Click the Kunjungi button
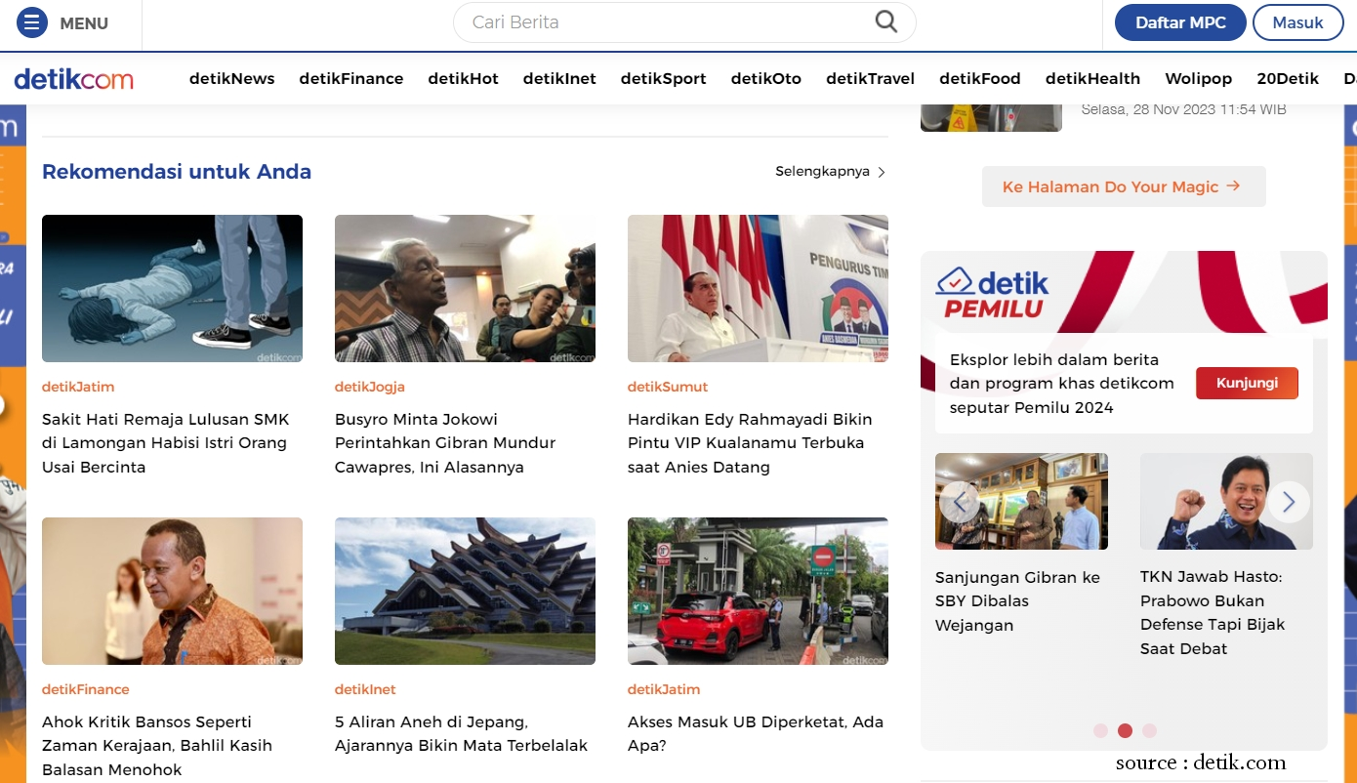 tap(1247, 383)
